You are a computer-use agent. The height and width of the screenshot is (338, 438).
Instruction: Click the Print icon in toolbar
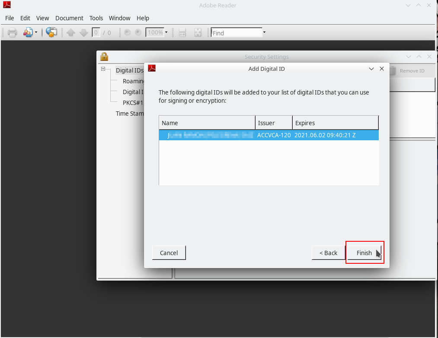(12, 32)
